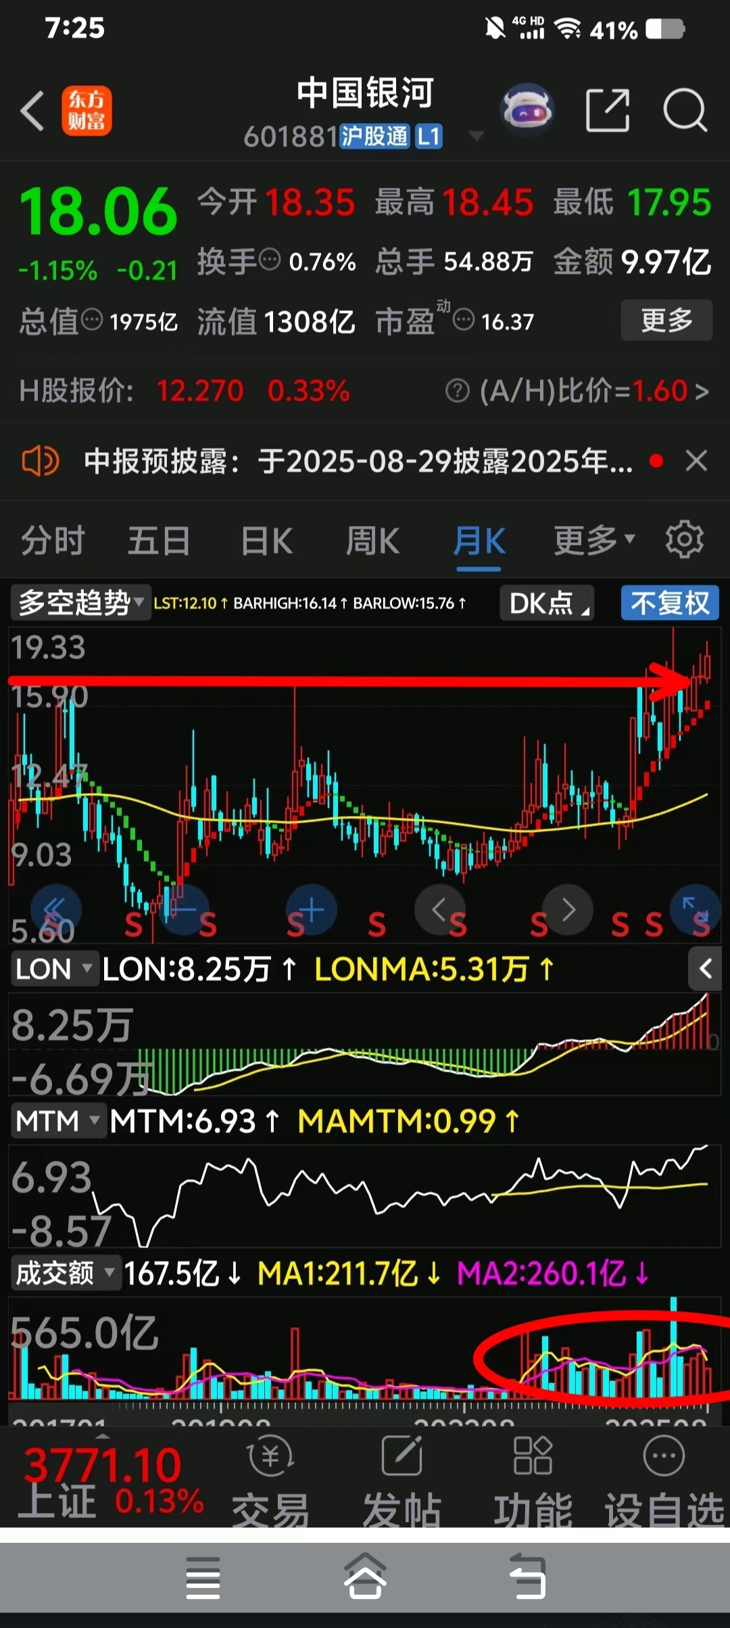Open chart settings gear icon
The width and height of the screenshot is (730, 1628).
[684, 540]
